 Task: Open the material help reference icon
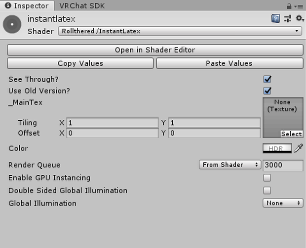(x=275, y=19)
